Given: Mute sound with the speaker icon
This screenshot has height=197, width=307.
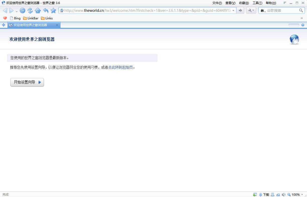Looking at the screenshot, I should pyautogui.click(x=284, y=194).
